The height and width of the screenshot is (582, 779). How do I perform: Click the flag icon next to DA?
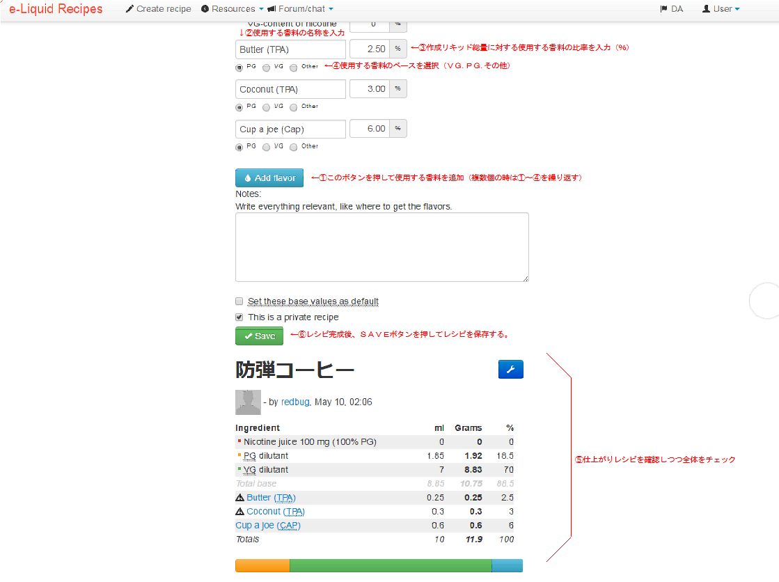663,9
